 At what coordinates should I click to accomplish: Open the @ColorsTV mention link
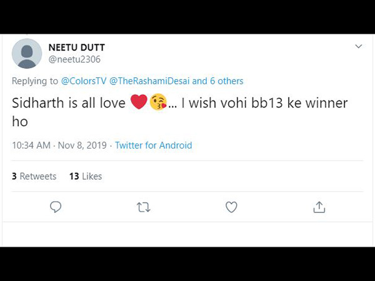tap(84, 81)
